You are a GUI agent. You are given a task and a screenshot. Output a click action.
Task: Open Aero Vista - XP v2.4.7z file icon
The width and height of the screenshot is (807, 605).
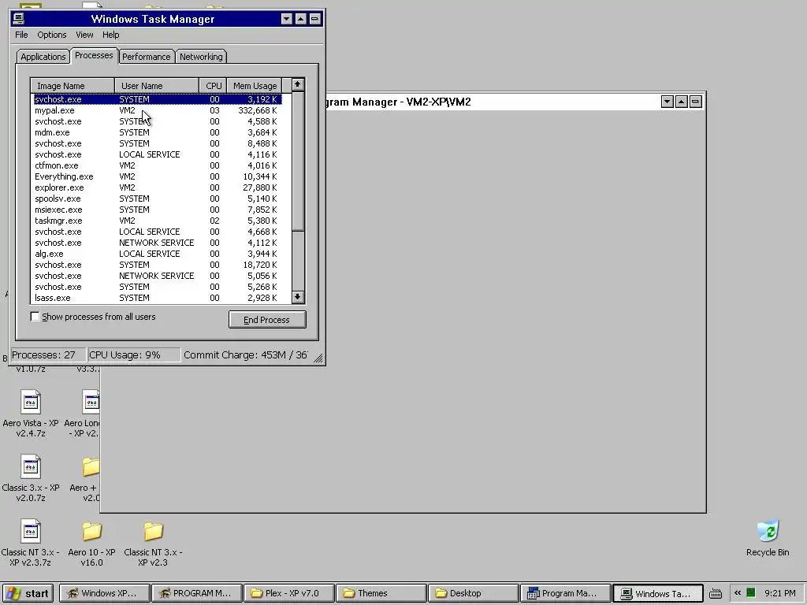point(31,414)
